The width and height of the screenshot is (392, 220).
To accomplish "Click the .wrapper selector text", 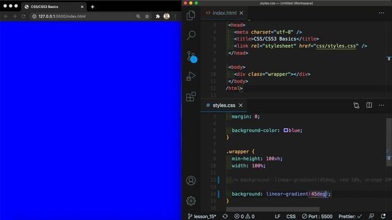I will [238, 152].
